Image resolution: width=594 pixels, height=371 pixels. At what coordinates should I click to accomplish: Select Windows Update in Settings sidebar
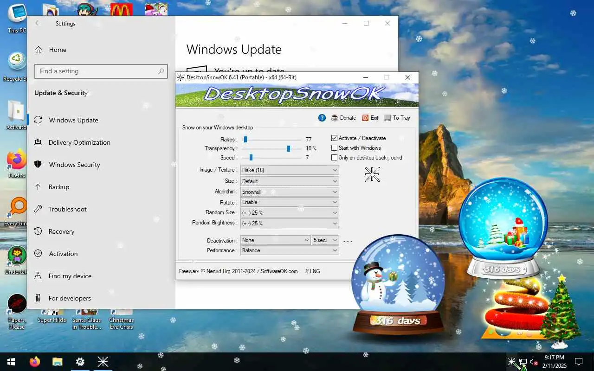coord(101,120)
